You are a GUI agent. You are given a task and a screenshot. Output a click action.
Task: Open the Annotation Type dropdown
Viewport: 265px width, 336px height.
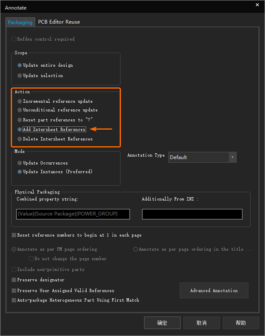[202, 157]
